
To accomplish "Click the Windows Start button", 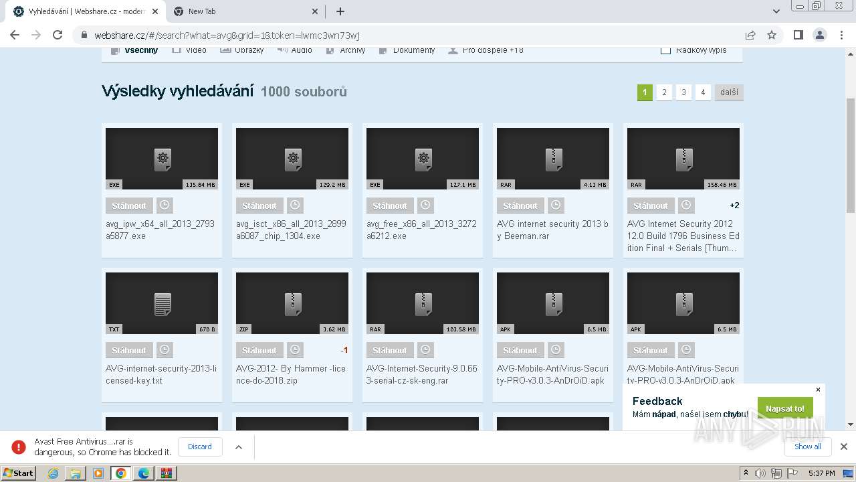I will click(18, 473).
